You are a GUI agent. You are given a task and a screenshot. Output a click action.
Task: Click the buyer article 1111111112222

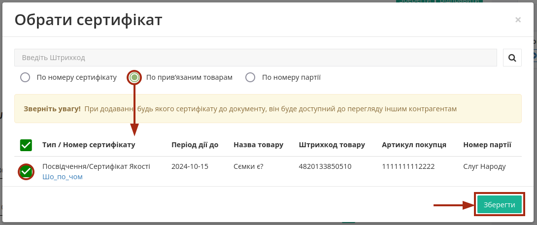[408, 167]
